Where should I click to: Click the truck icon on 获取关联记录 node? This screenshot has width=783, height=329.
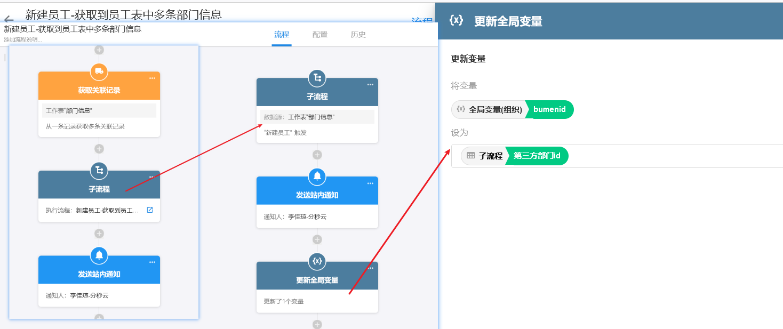click(99, 71)
